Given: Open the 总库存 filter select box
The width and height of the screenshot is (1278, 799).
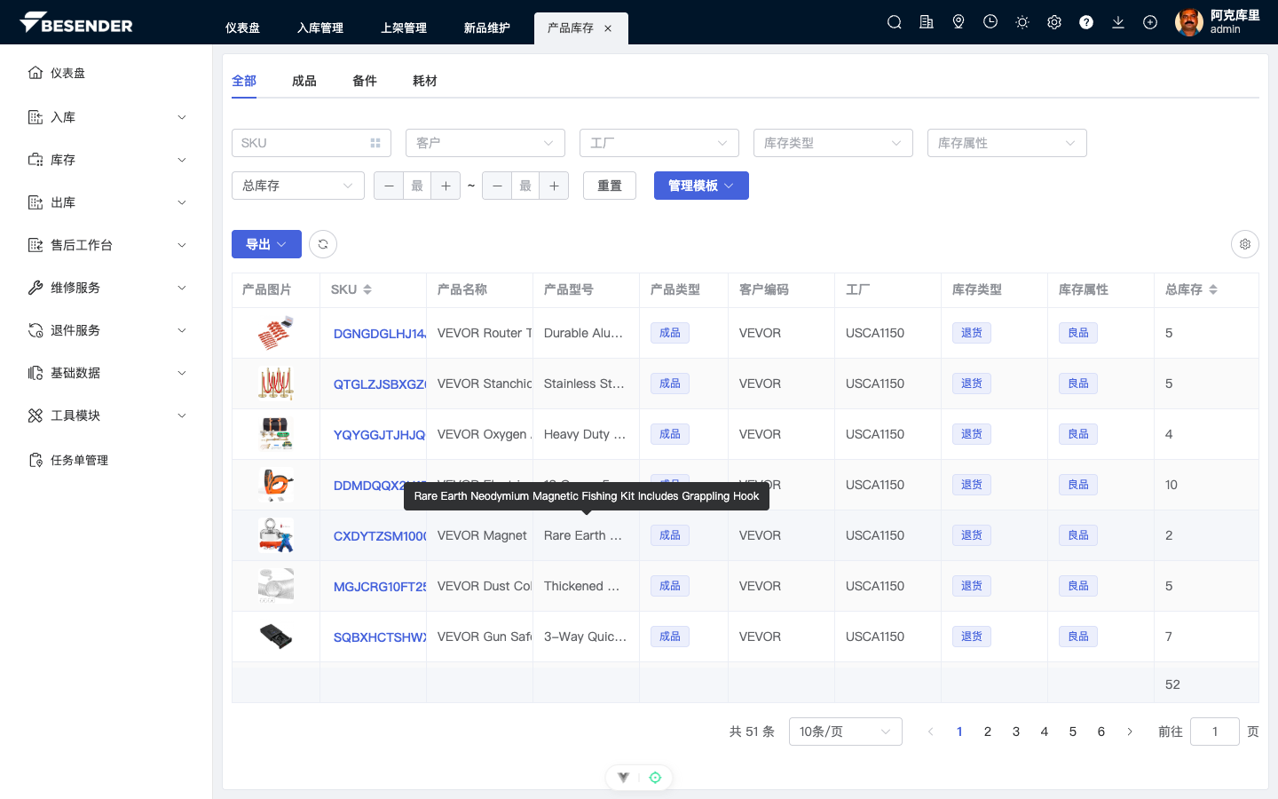Looking at the screenshot, I should (298, 186).
